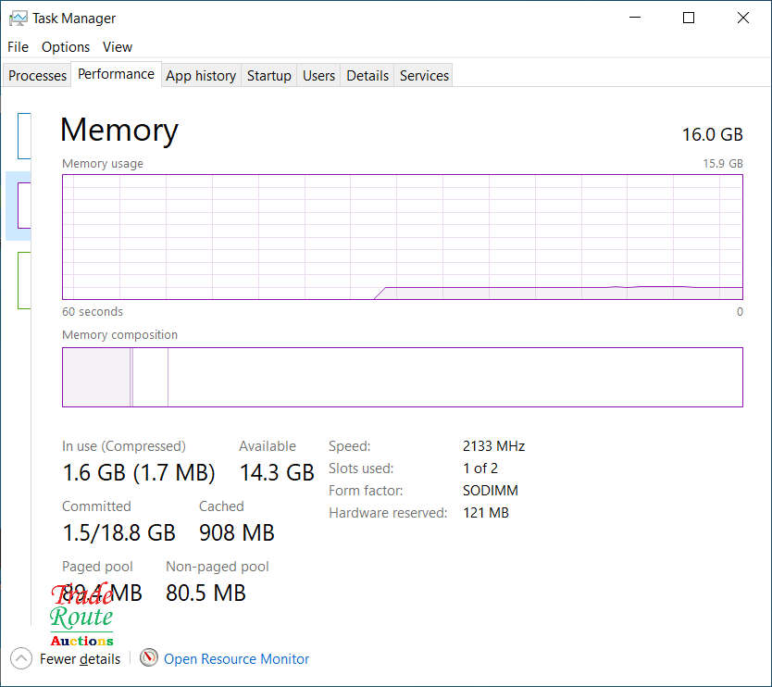The image size is (772, 687).
Task: Show the Details tab
Action: tap(367, 76)
